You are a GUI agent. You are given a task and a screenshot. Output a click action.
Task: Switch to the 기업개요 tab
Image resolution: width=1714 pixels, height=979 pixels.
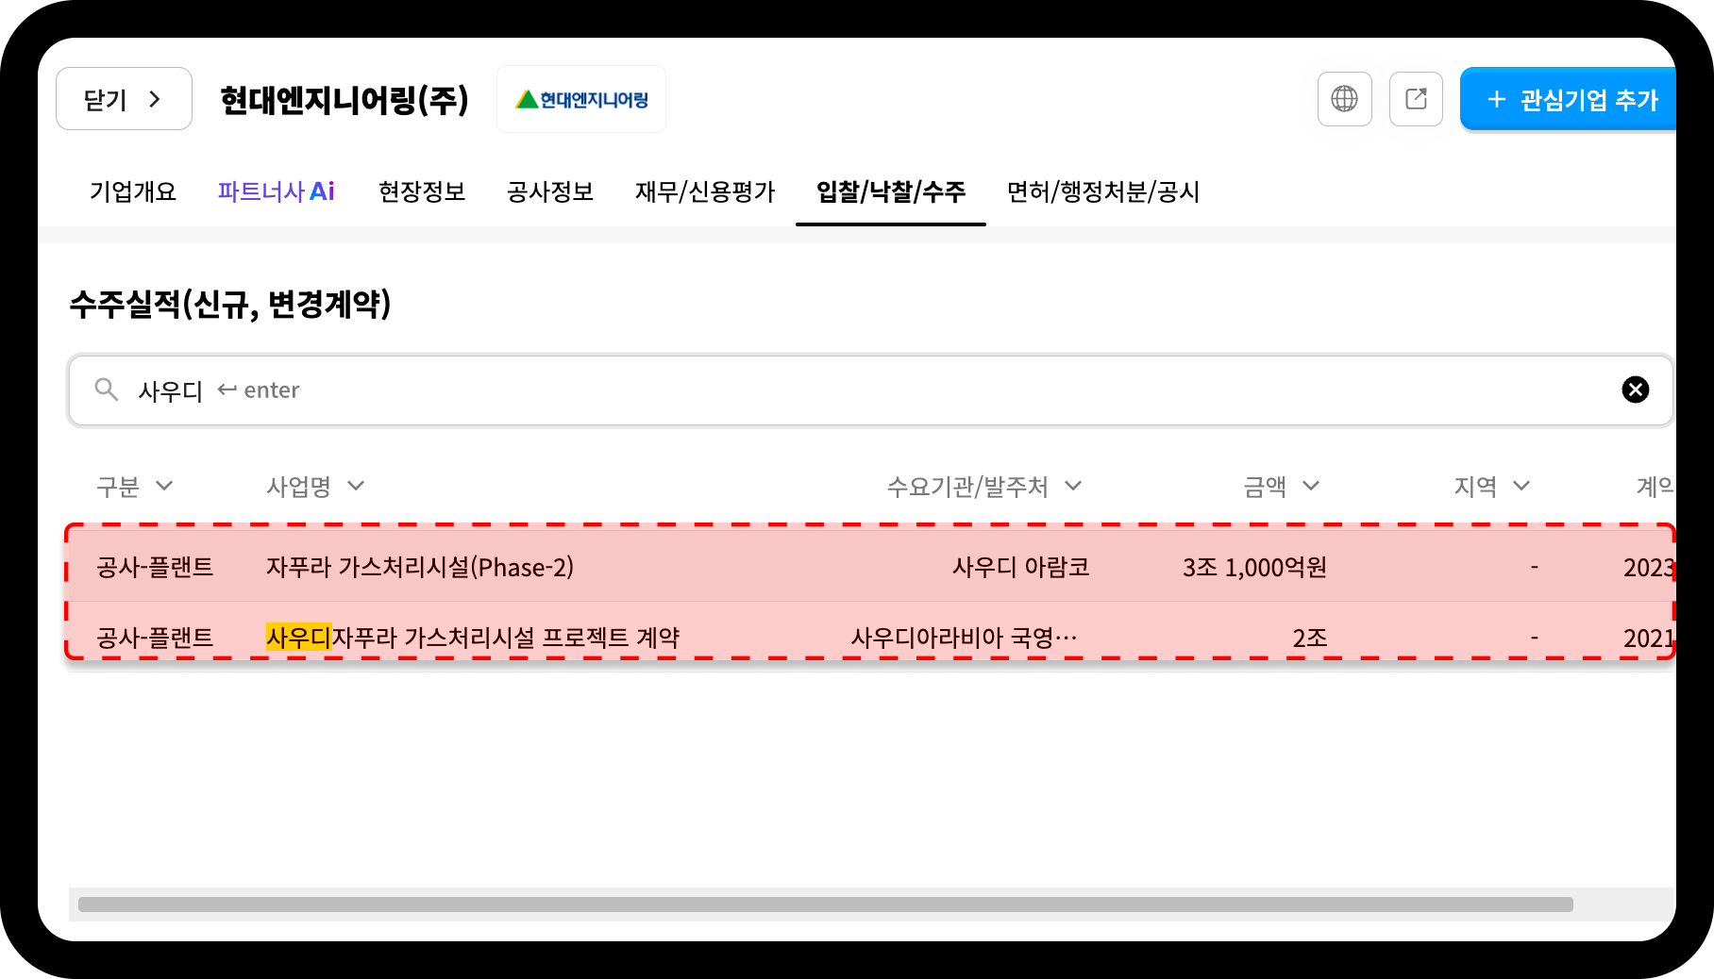(x=133, y=191)
